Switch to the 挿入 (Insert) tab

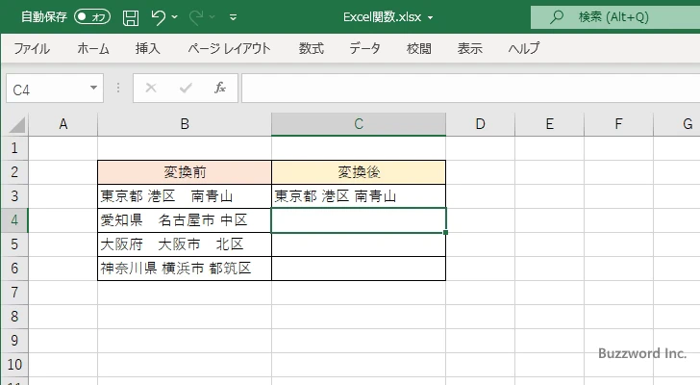coord(147,48)
